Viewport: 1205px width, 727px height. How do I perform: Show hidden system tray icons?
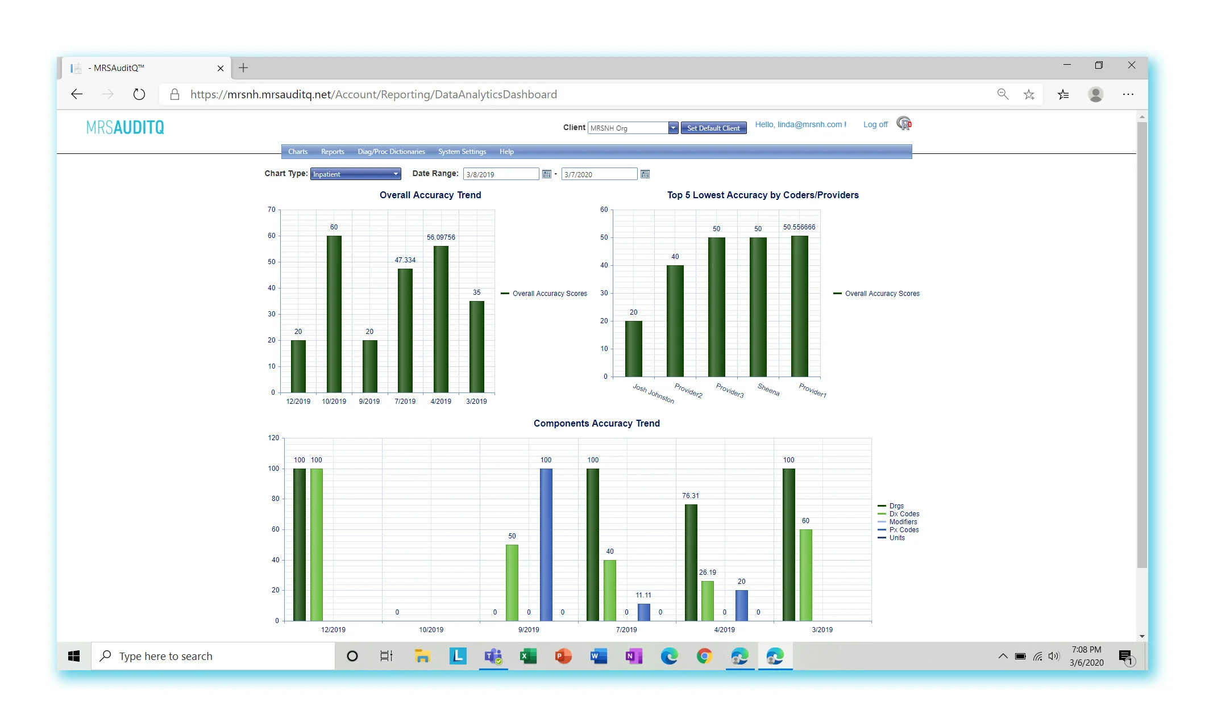[x=1003, y=656]
